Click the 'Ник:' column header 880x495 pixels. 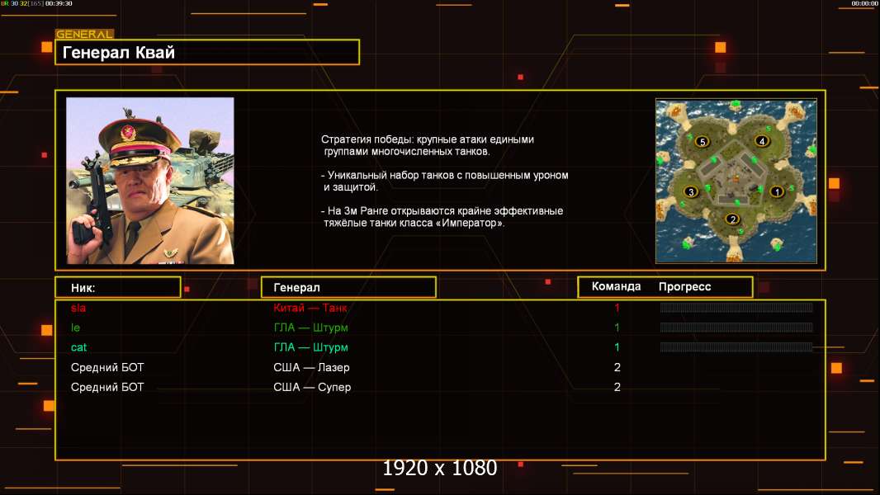pos(117,287)
